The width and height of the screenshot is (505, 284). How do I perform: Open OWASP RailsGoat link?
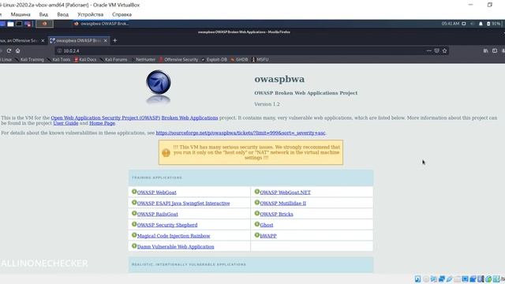(x=158, y=214)
